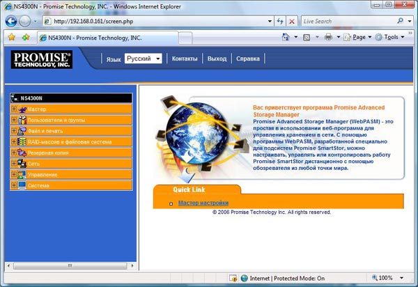Click the Справка help link

248,59
